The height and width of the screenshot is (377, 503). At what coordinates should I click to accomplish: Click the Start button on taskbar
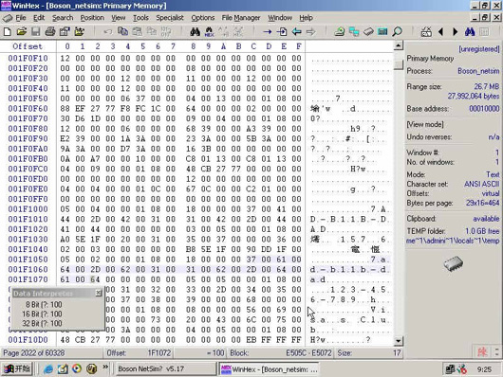pos(17,369)
